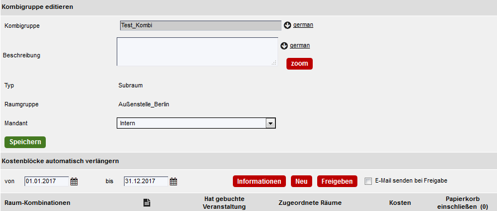497x211 pixels.
Task: Click the green Speichern button
Action: (x=25, y=142)
